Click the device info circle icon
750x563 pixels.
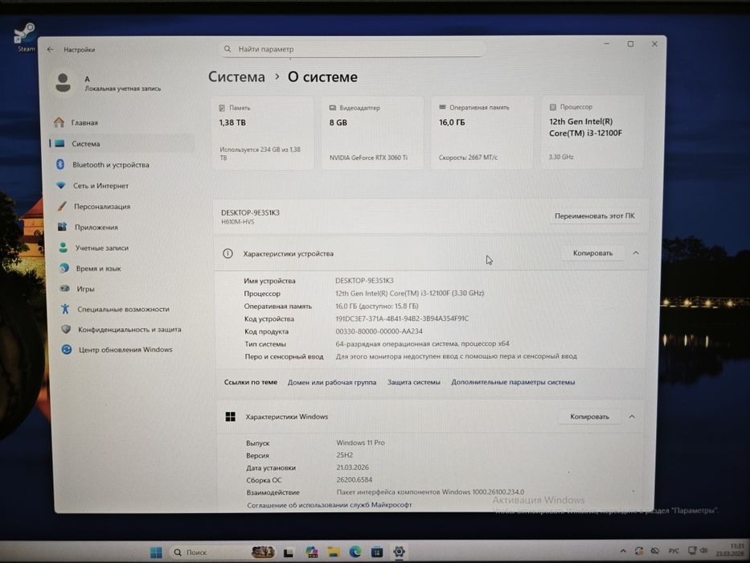(x=227, y=253)
